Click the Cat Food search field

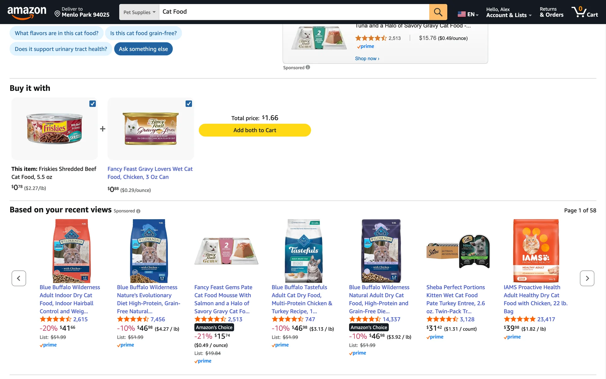tap(294, 12)
